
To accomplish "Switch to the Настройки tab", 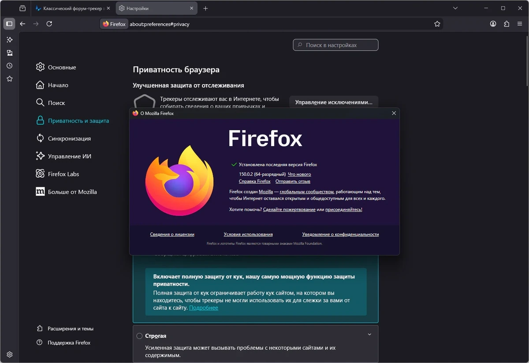I will [x=156, y=8].
